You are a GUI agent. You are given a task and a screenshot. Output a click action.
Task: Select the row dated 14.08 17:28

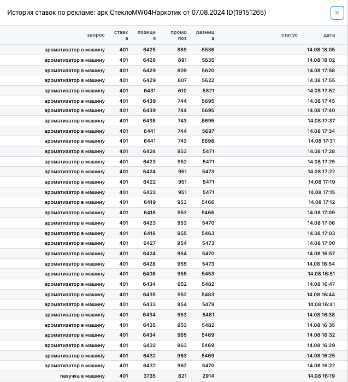[174, 151]
